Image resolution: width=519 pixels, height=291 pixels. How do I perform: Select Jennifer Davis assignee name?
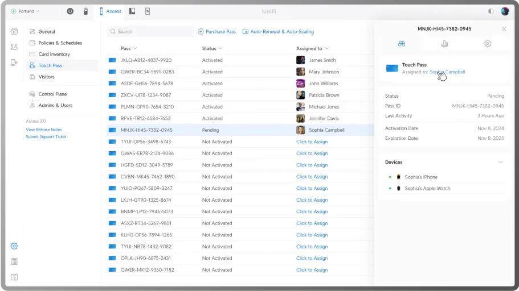click(x=324, y=118)
